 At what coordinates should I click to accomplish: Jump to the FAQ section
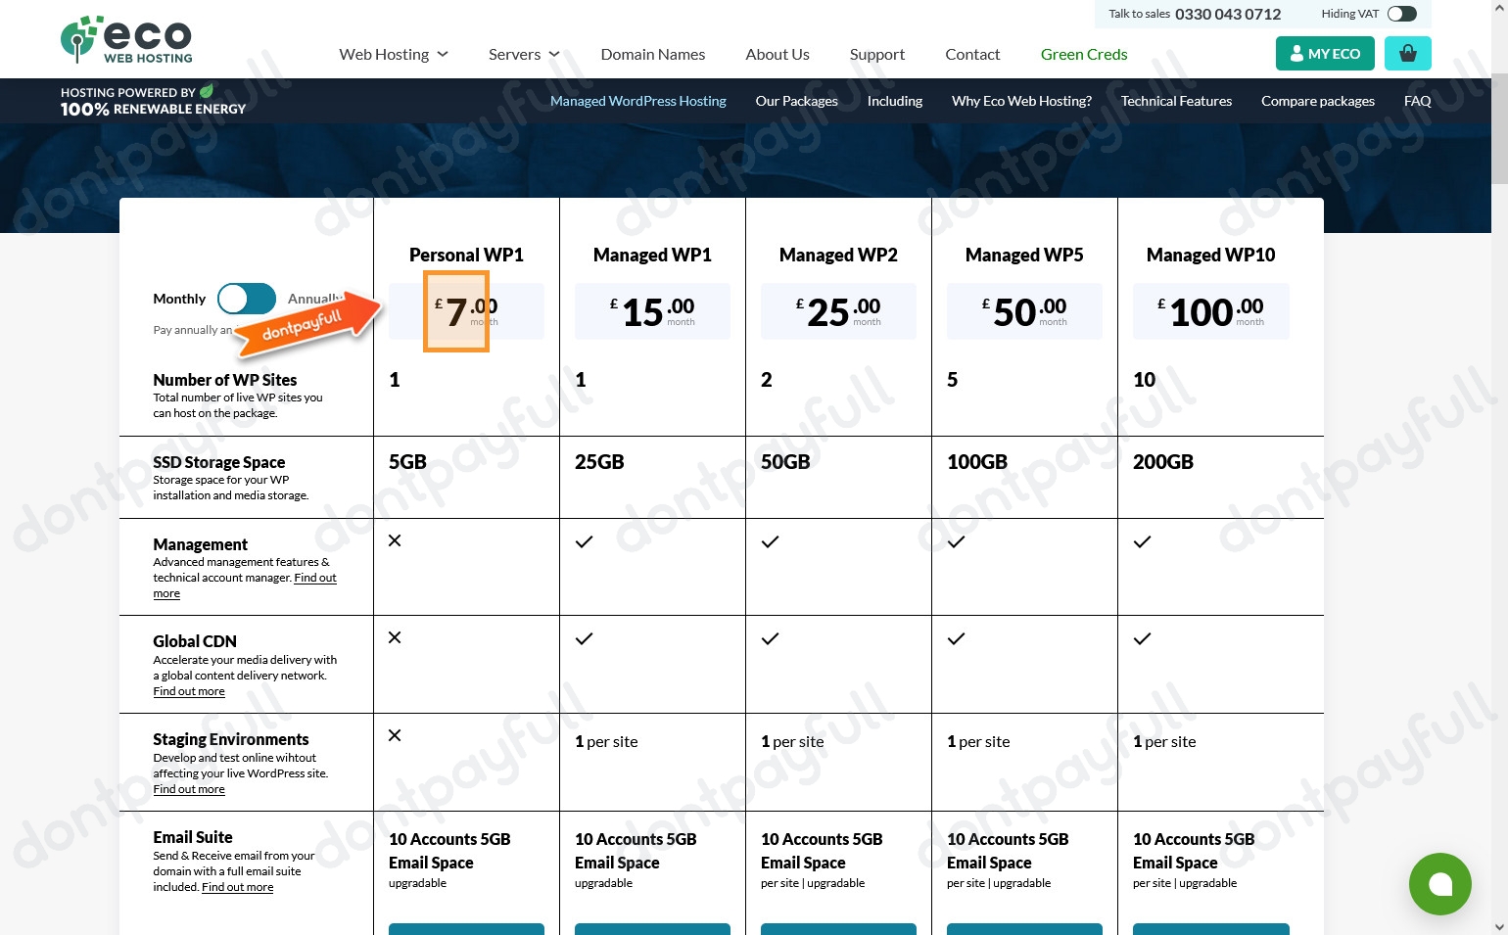point(1417,101)
